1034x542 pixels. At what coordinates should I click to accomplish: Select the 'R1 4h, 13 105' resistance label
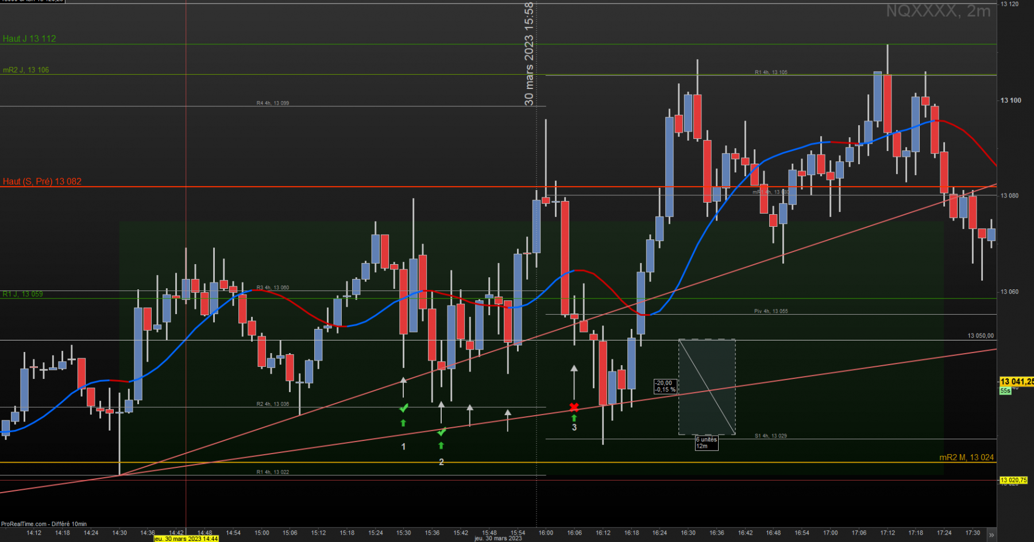pos(771,72)
